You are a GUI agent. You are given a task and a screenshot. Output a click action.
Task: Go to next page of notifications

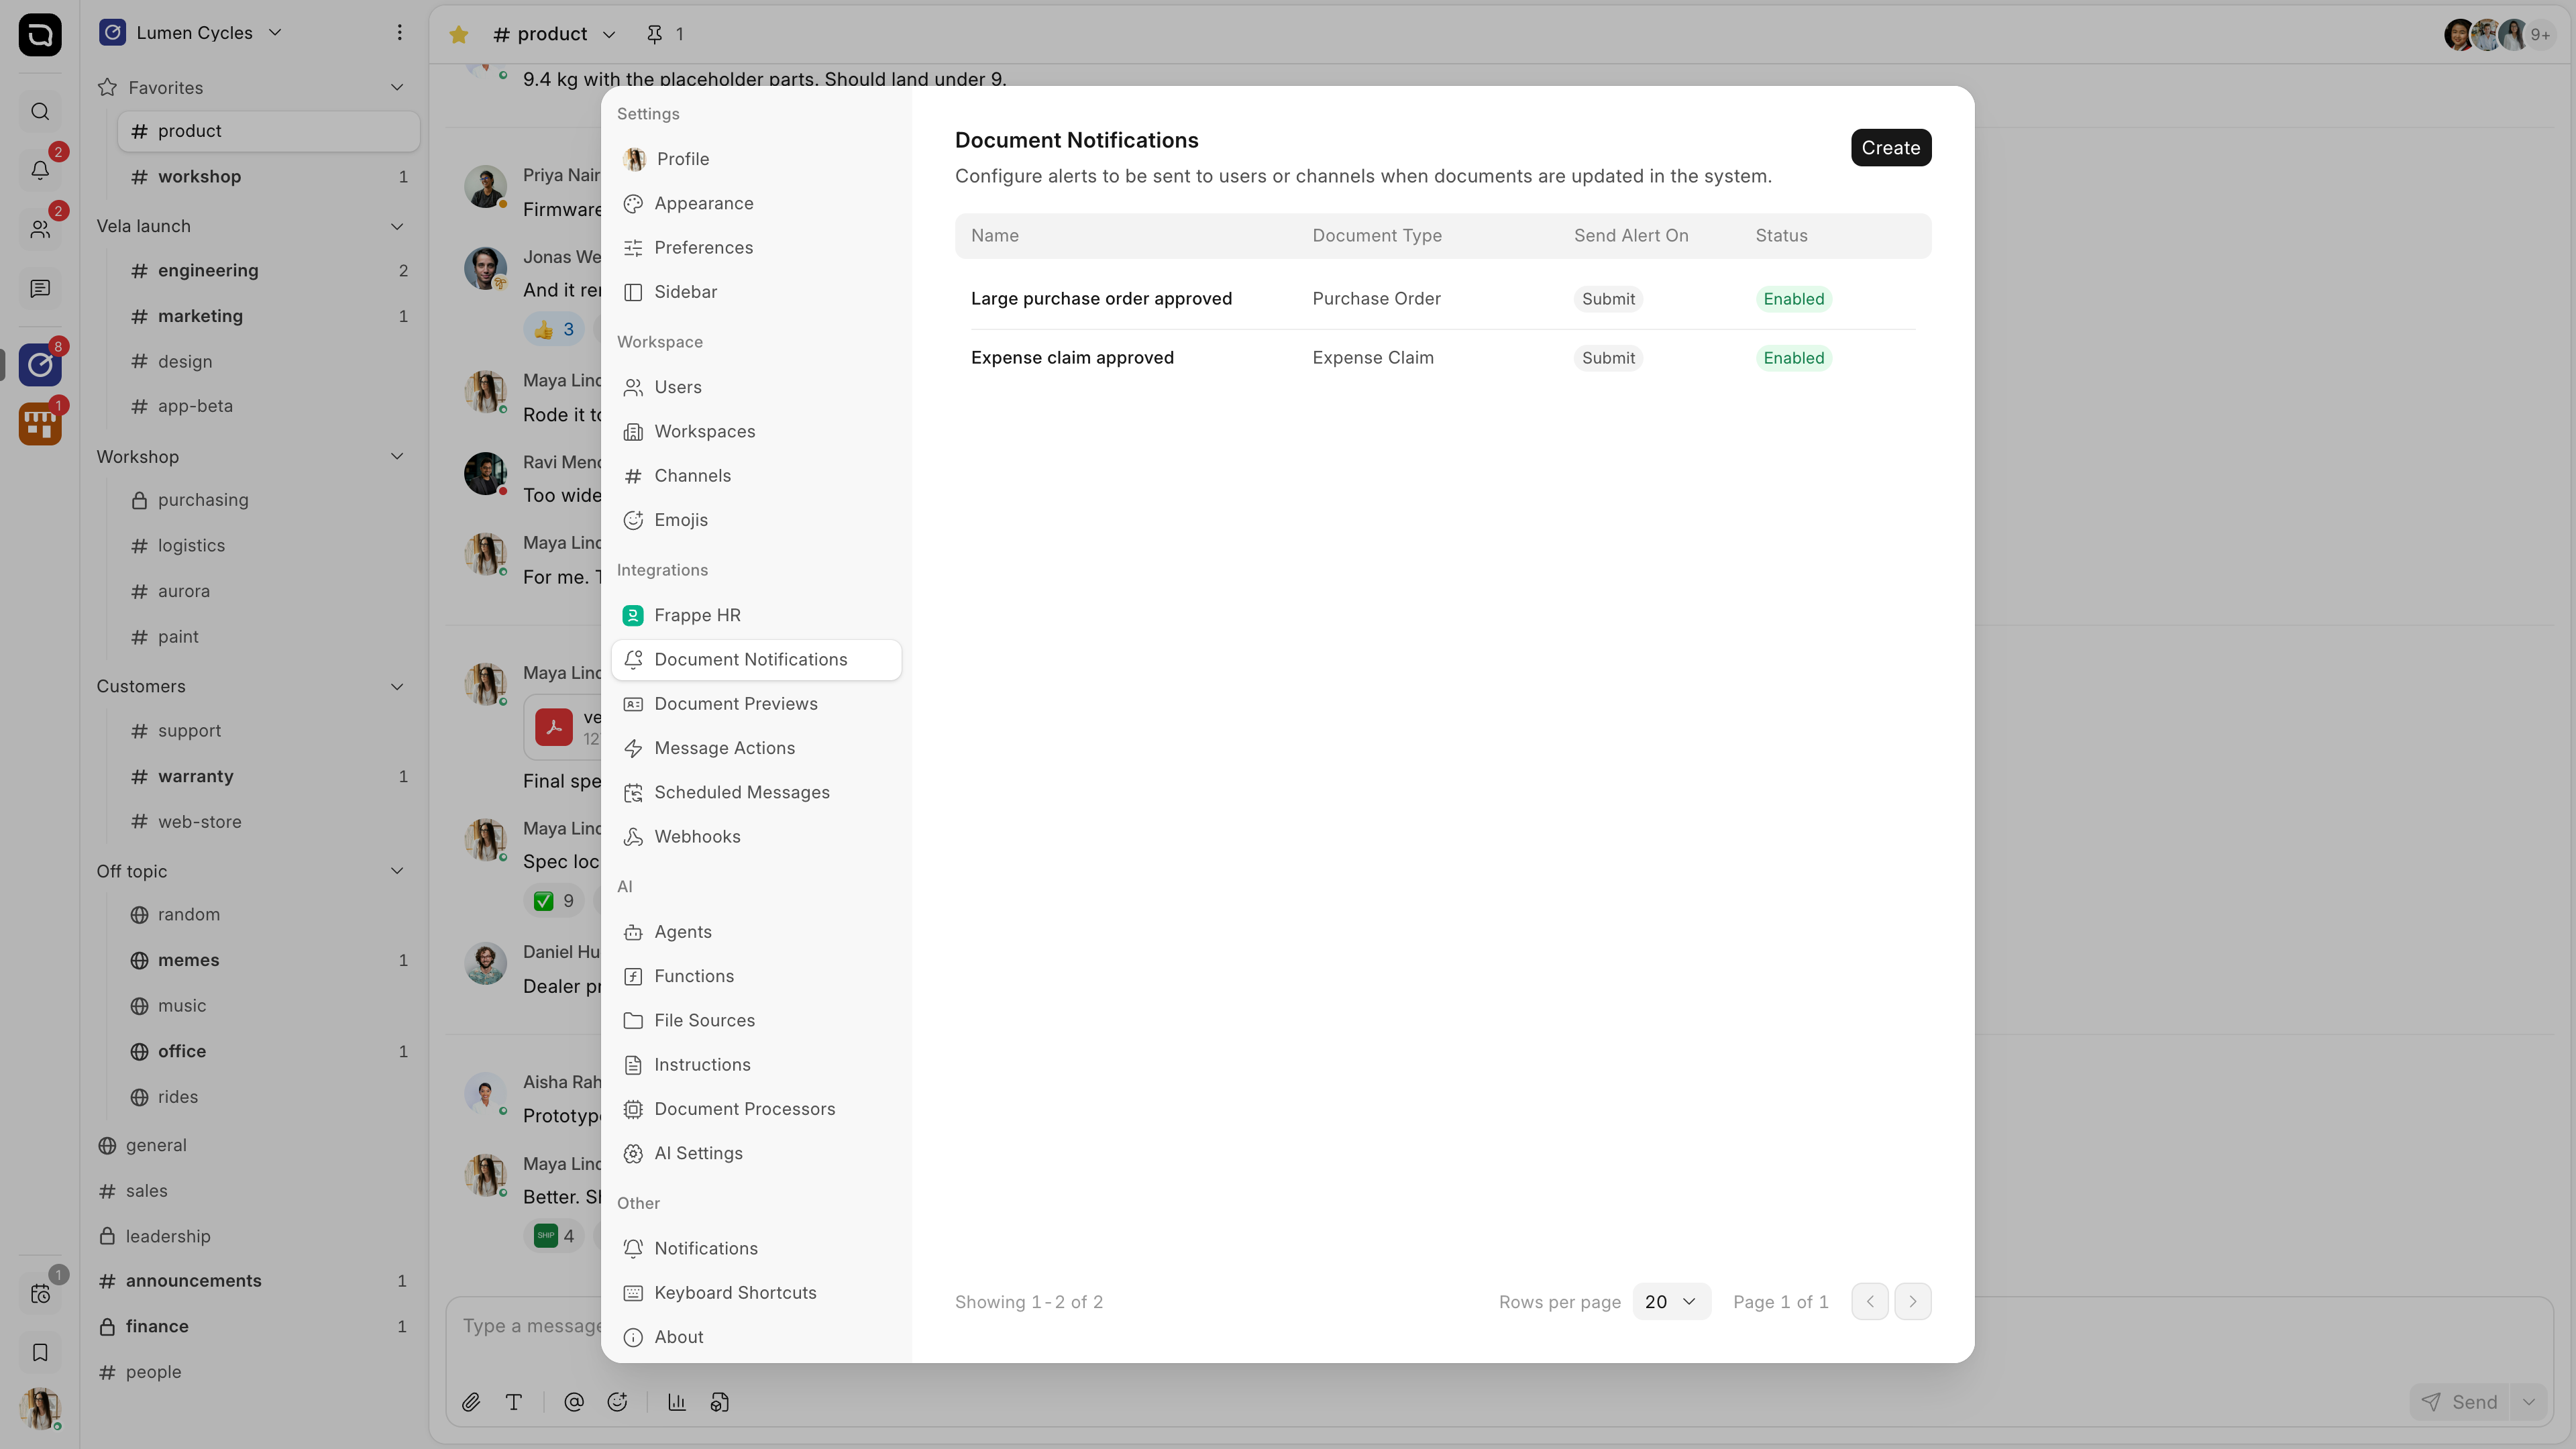pyautogui.click(x=1912, y=1301)
